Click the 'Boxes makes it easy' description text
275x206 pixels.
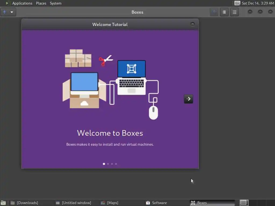(110, 144)
